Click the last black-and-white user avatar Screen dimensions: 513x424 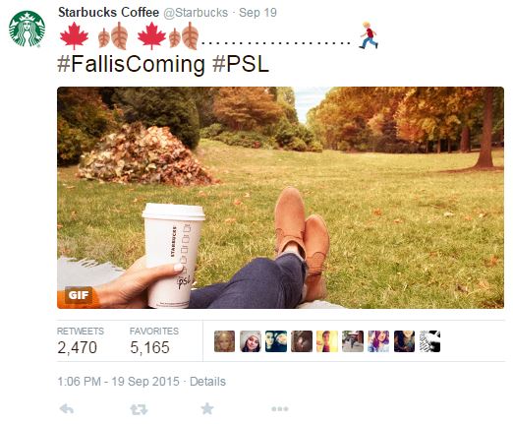pyautogui.click(x=429, y=341)
